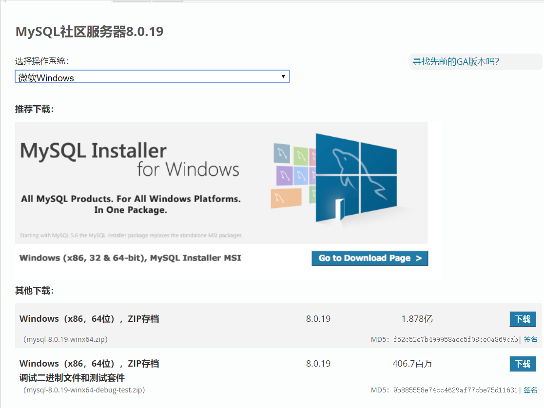Click the 其他下载: label
544x408 pixels.
(x=34, y=291)
